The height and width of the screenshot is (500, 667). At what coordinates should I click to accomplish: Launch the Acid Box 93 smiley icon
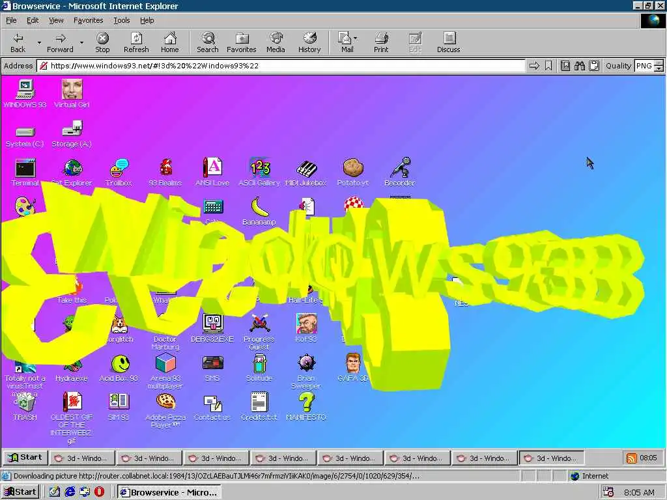[119, 368]
